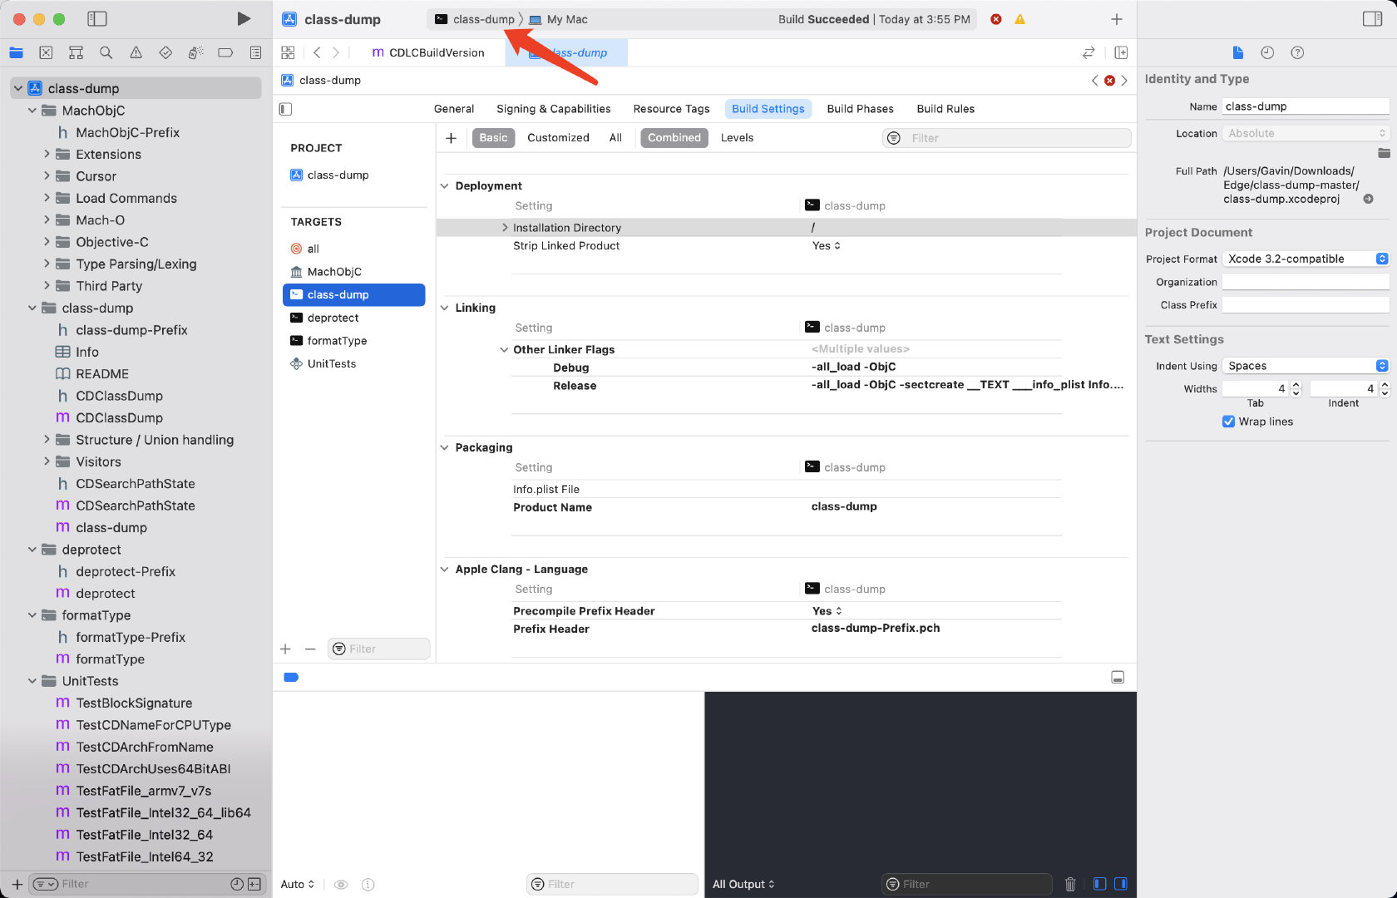Switch to CDLCBuildVersion editor tab

click(x=428, y=52)
